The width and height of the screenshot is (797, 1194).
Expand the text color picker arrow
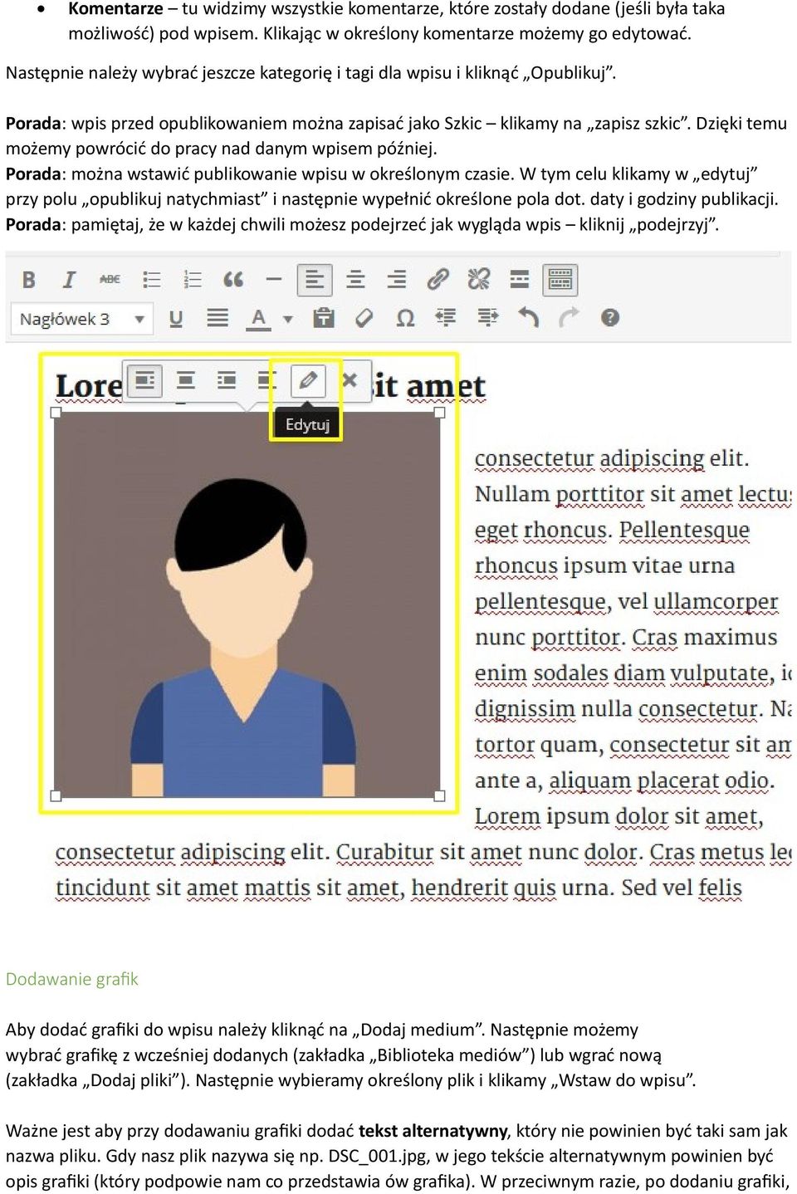click(288, 319)
